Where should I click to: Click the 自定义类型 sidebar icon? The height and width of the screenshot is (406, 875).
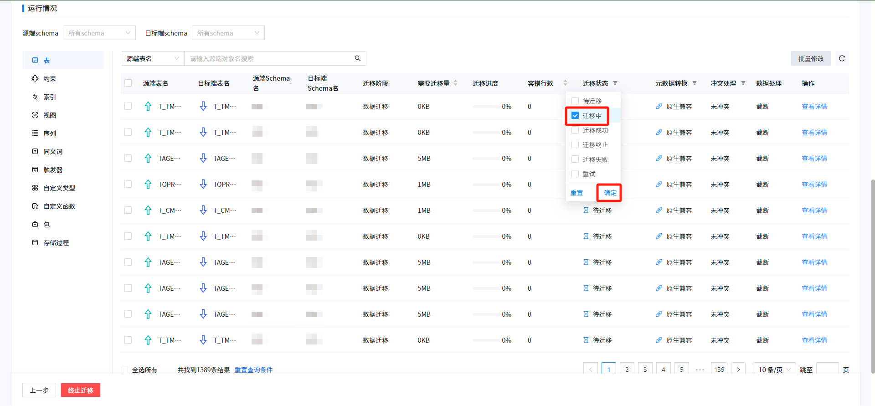point(35,188)
